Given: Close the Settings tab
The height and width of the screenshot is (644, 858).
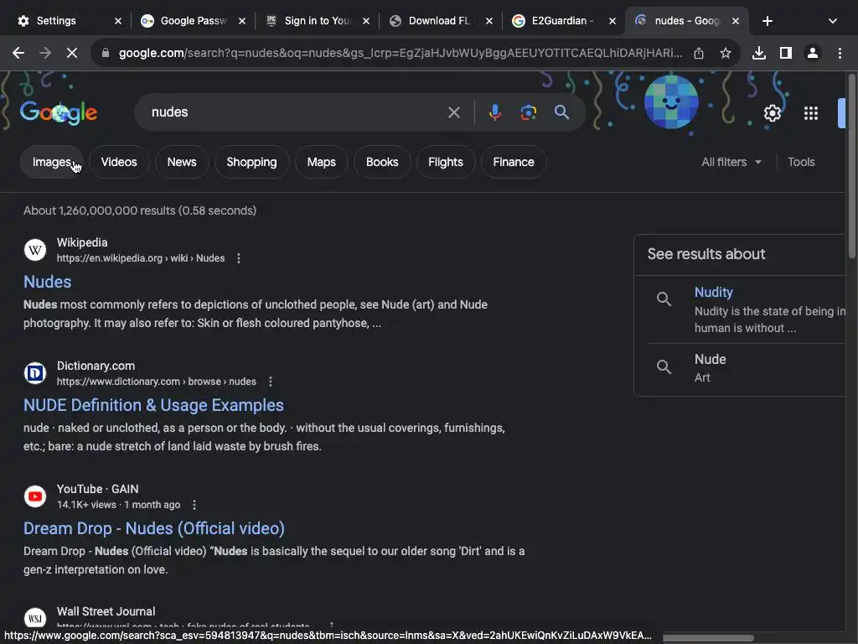Looking at the screenshot, I should (118, 21).
